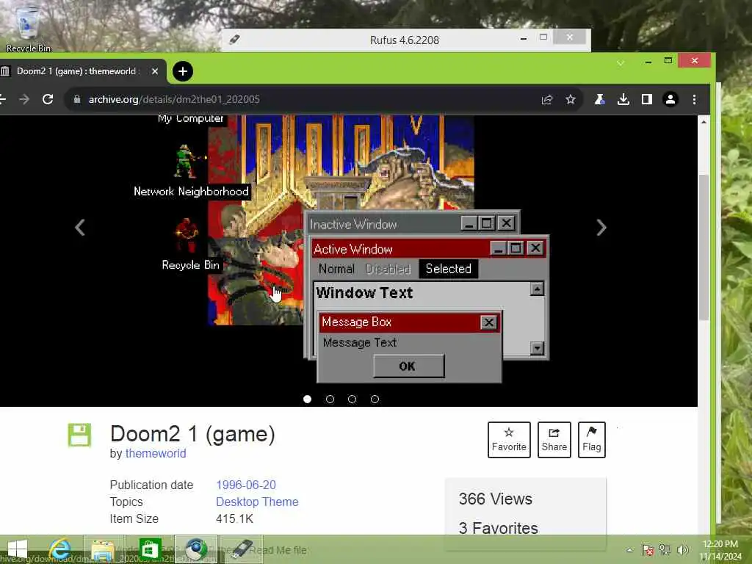Select the second carousel dot

pyautogui.click(x=330, y=399)
